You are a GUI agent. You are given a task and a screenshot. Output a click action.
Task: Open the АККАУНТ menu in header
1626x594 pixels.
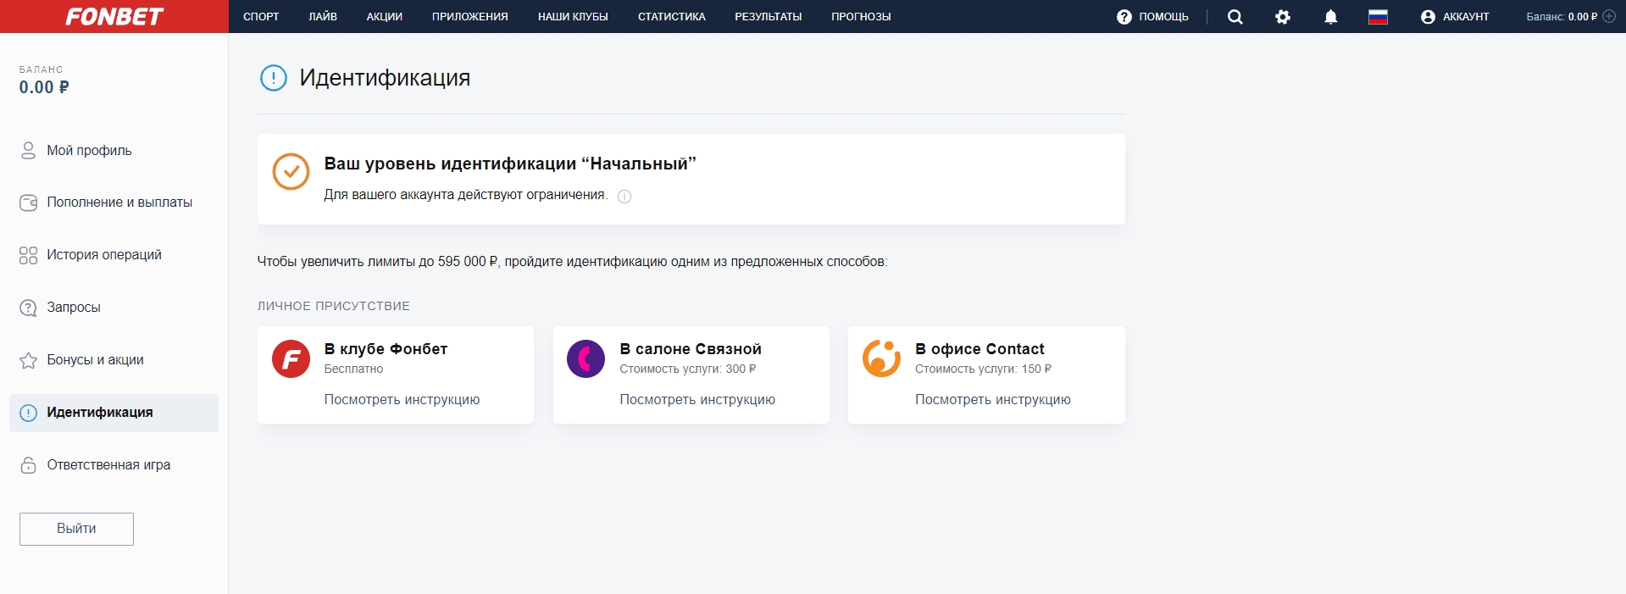pyautogui.click(x=1455, y=17)
